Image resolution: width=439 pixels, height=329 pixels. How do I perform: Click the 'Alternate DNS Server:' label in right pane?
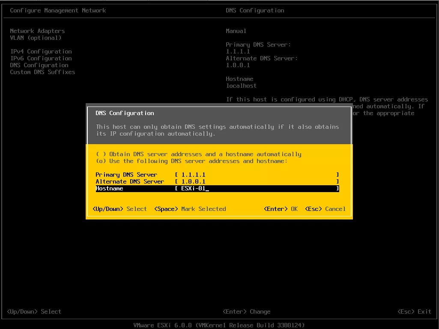[262, 59]
